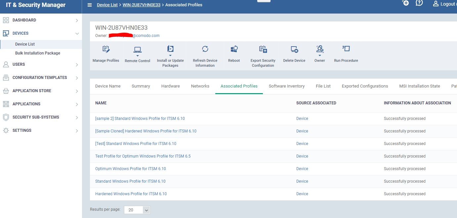Viewport: 457px width, 218px height.
Task: Click the NAME column header
Action: click(101, 103)
